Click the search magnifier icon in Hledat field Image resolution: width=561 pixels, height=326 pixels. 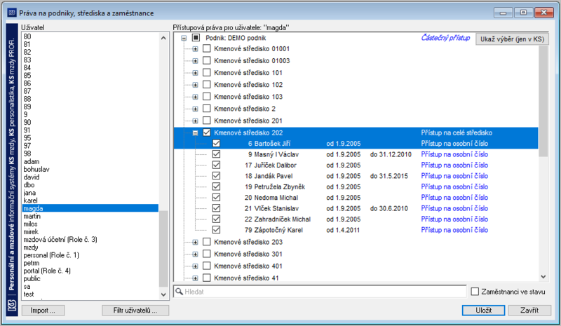[180, 292]
